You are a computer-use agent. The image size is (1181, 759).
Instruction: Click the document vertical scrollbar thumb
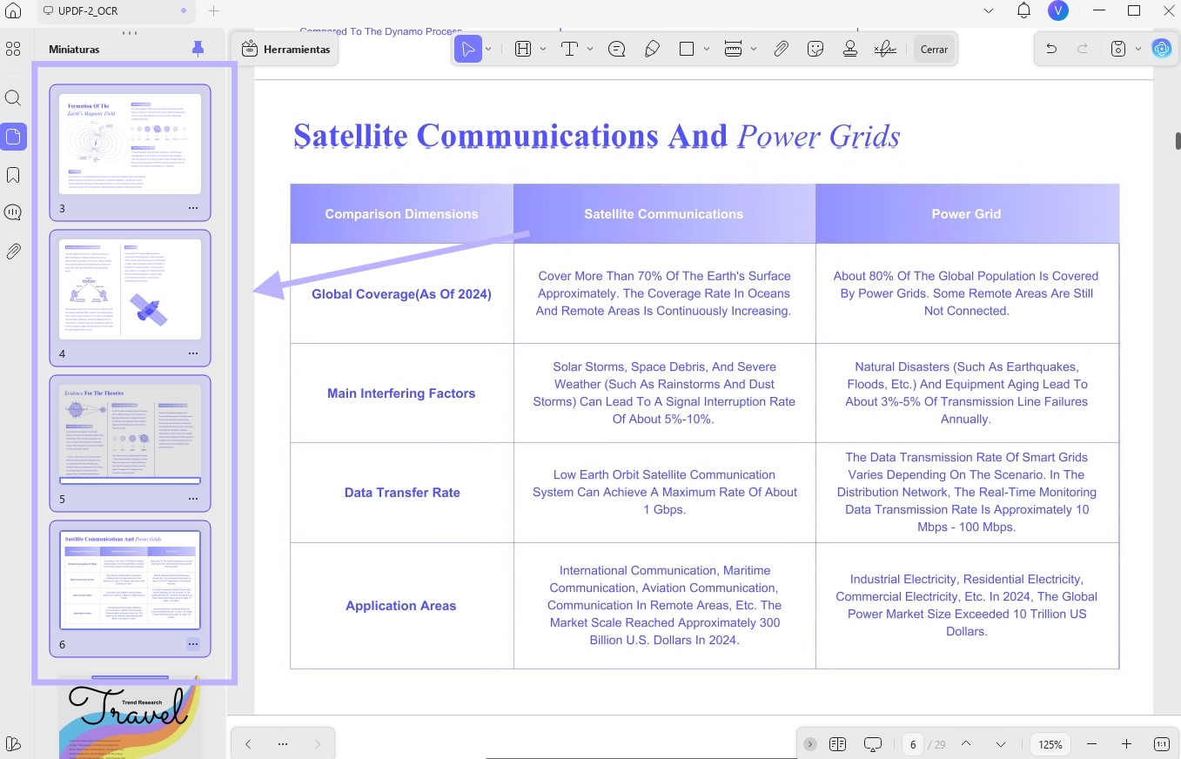[x=1178, y=141]
